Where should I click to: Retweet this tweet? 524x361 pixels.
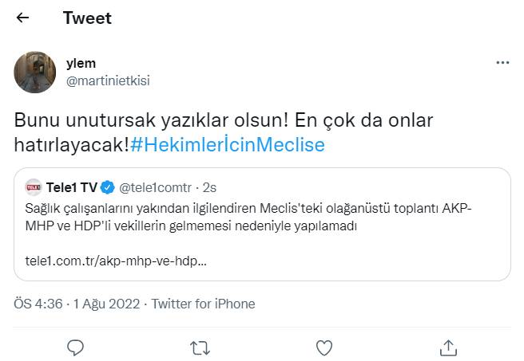point(200,347)
